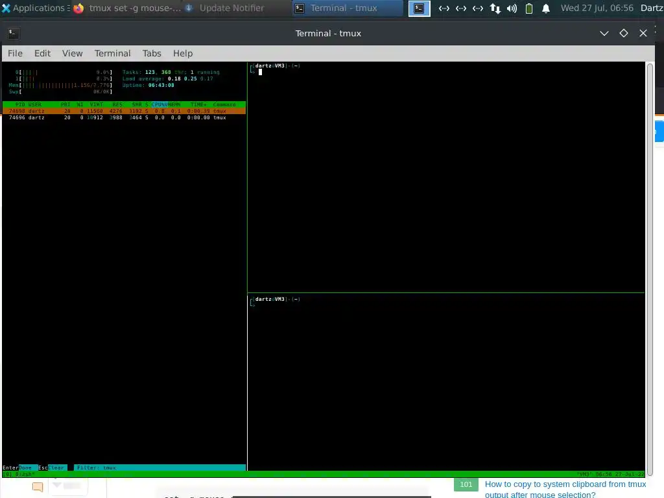Click the tmux status bar window 0:zsh
This screenshot has width=664, height=498.
25,474
